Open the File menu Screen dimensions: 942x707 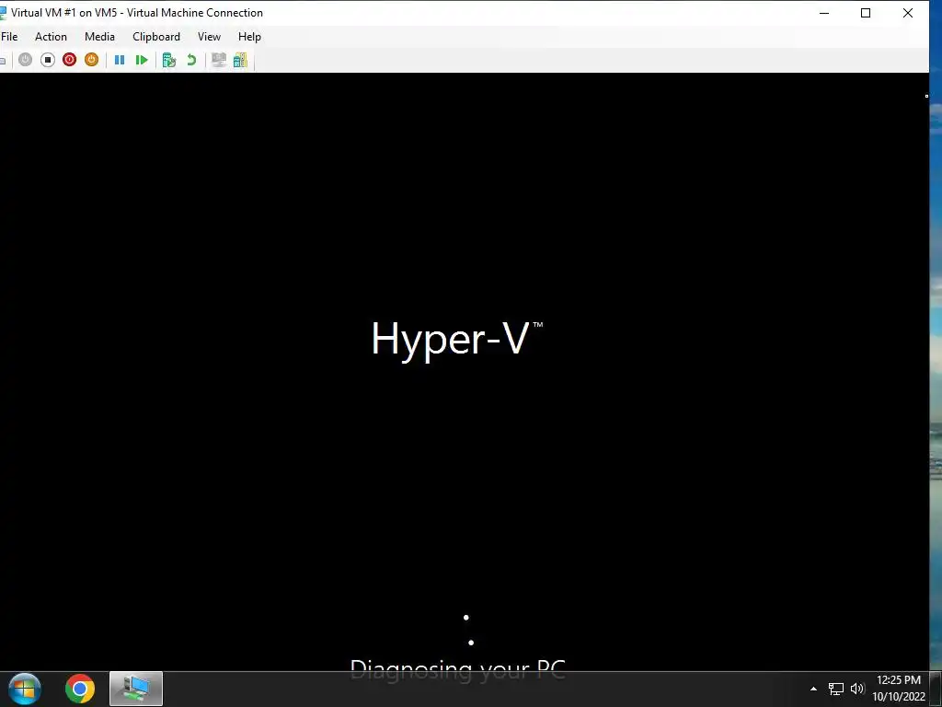tap(9, 37)
